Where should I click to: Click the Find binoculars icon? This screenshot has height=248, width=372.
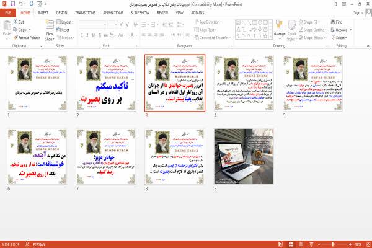(x=333, y=22)
